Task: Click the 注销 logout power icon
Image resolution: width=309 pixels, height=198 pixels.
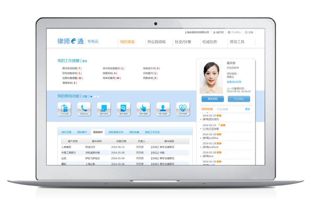Action: click(x=246, y=33)
